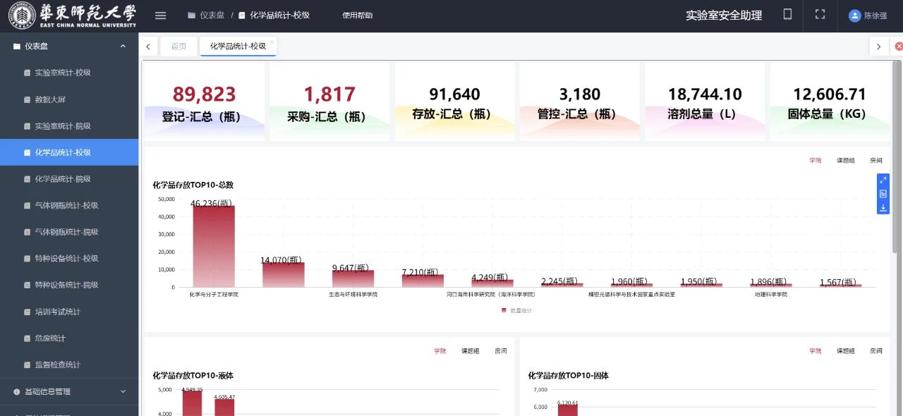Download the TOP10 总数 chart image
The image size is (903, 416).
point(883,208)
